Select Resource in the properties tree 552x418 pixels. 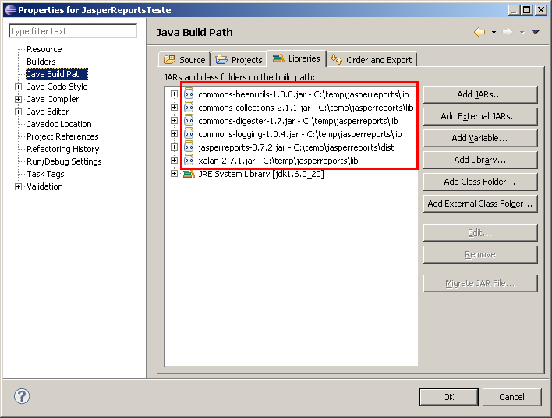click(44, 49)
